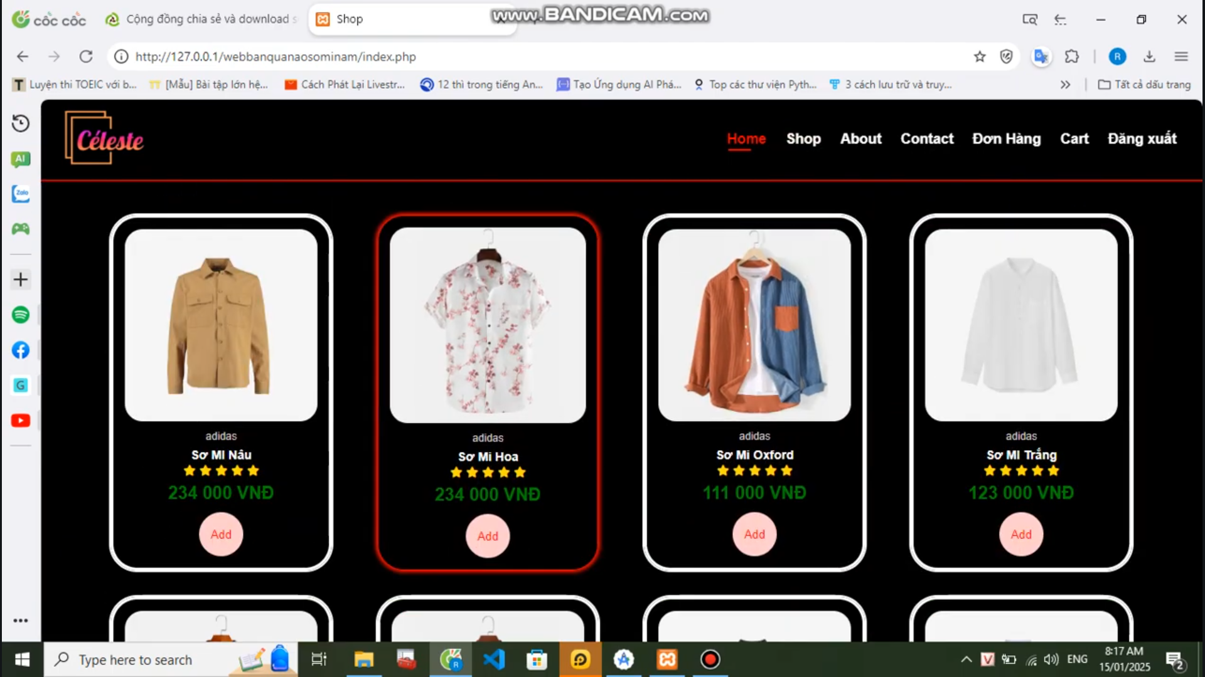The image size is (1205, 677).
Task: Add Sơ Mi Nâu to cart
Action: 221,534
